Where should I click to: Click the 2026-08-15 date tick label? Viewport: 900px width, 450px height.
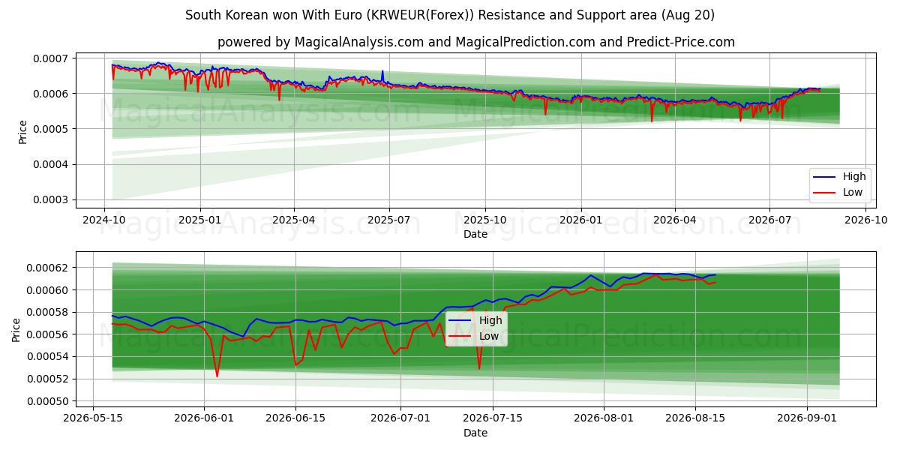(x=694, y=419)
